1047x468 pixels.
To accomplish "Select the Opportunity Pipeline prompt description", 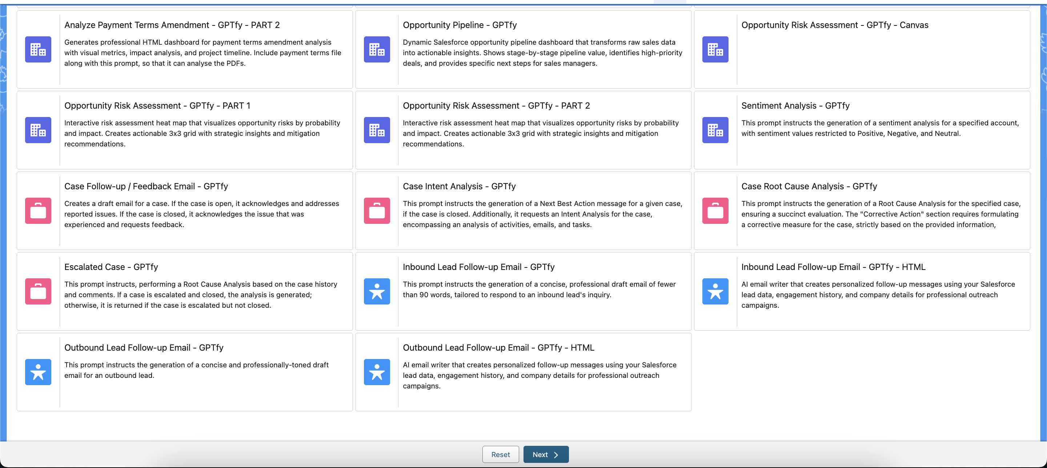I will [x=542, y=53].
